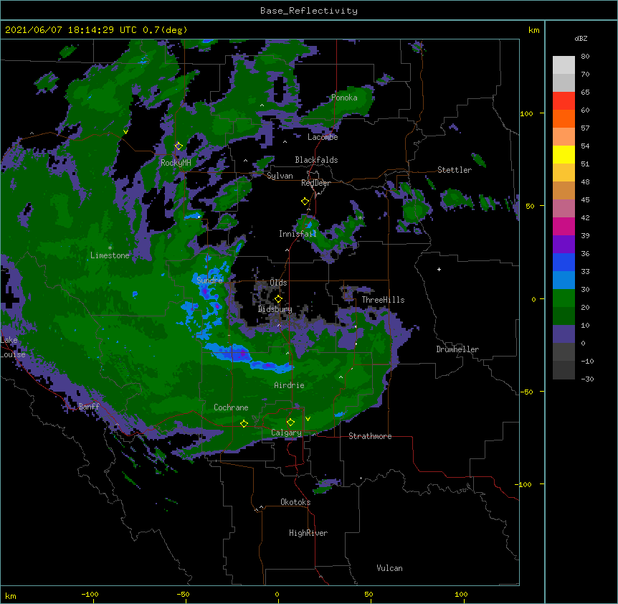The image size is (618, 604).
Task: Click the km label at top right
Action: point(533,30)
